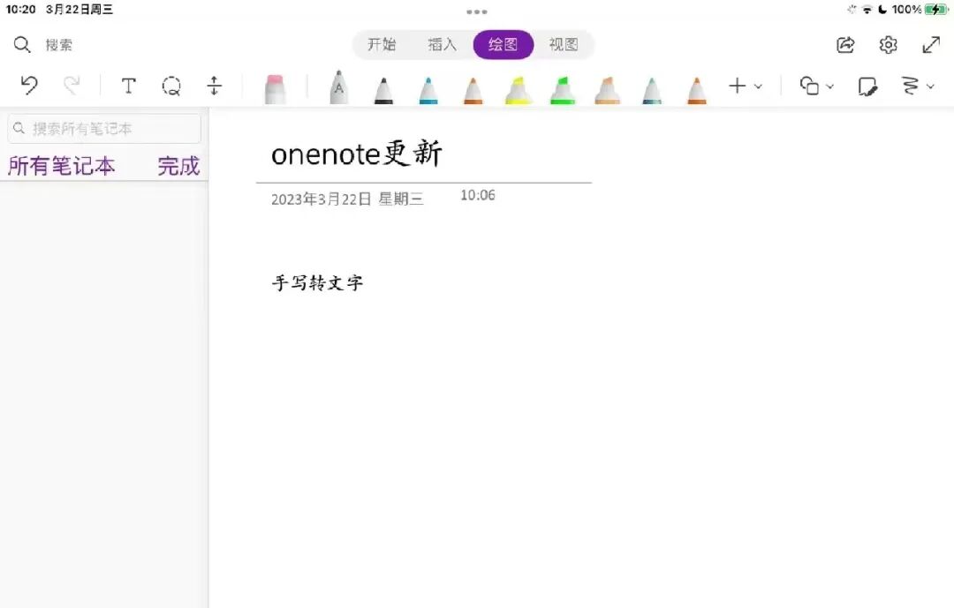Open the Shapes tool
The height and width of the screenshot is (608, 954).
tap(809, 86)
